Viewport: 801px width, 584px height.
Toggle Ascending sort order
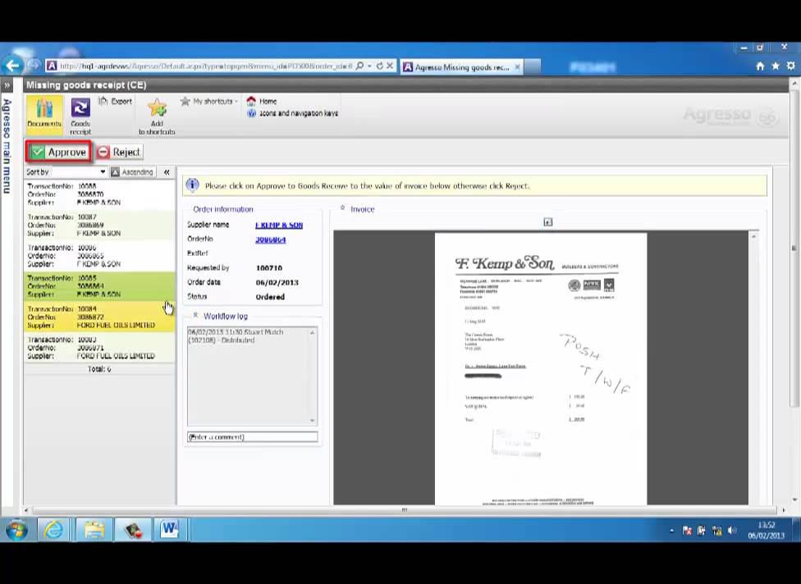pyautogui.click(x=132, y=172)
